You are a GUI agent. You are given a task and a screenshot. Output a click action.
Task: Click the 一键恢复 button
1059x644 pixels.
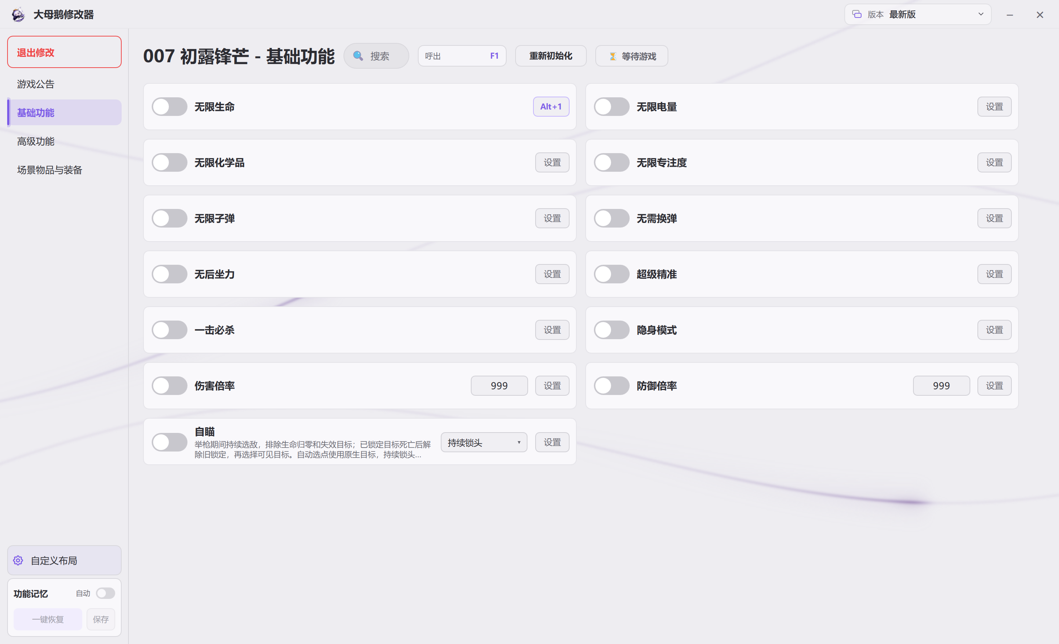(x=48, y=619)
